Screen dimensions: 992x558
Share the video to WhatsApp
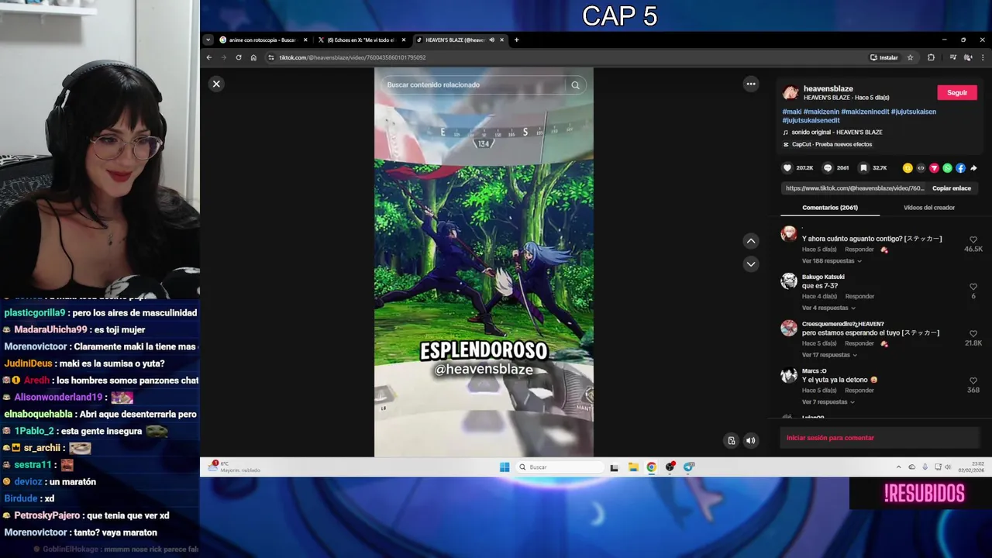click(x=947, y=168)
